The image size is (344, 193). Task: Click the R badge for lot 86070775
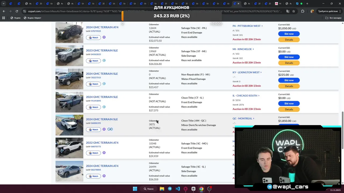pyautogui.click(x=104, y=153)
